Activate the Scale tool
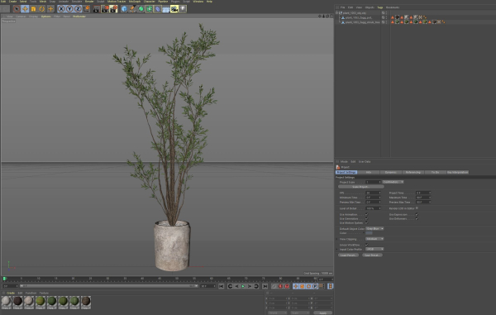 (x=34, y=9)
